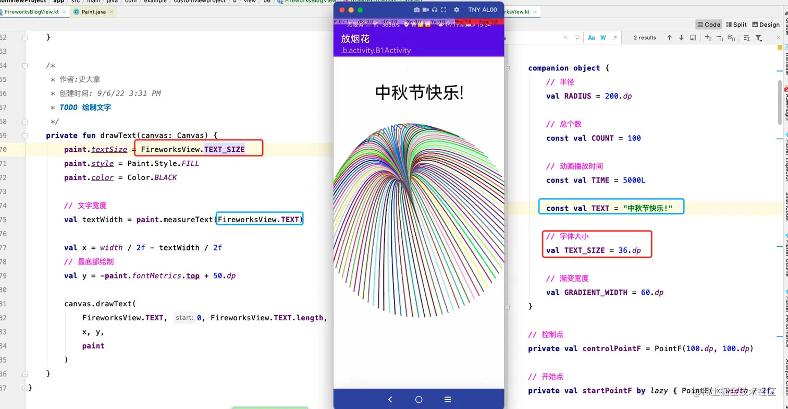Open emulator settings via the gear icon
This screenshot has height=409, width=788.
457,10
